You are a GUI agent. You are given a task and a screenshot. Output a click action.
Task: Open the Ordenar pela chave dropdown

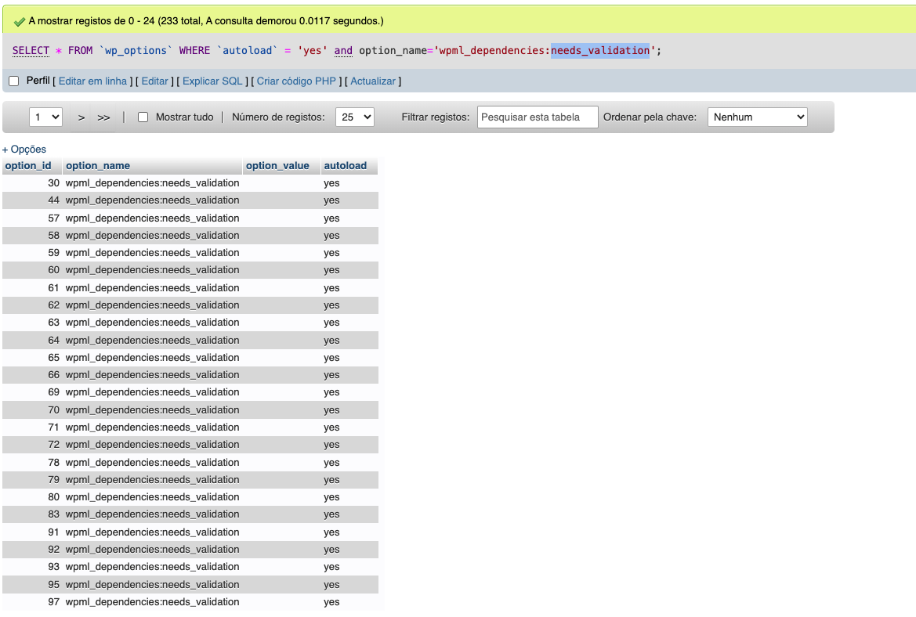point(757,117)
